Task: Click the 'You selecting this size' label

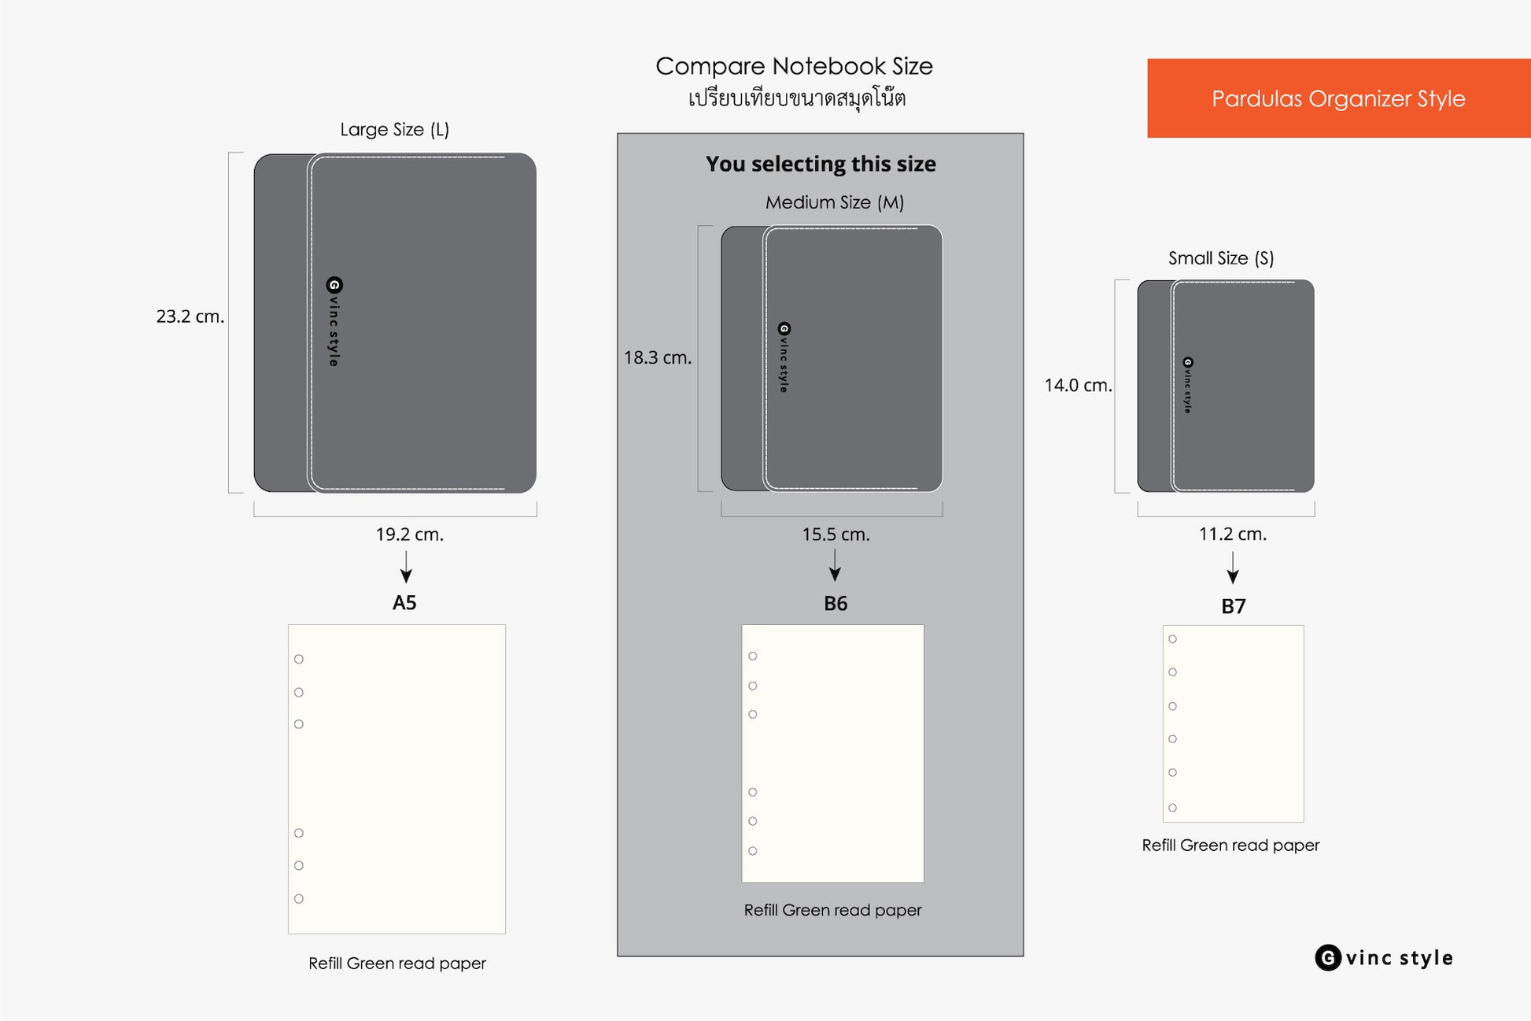Action: click(821, 164)
